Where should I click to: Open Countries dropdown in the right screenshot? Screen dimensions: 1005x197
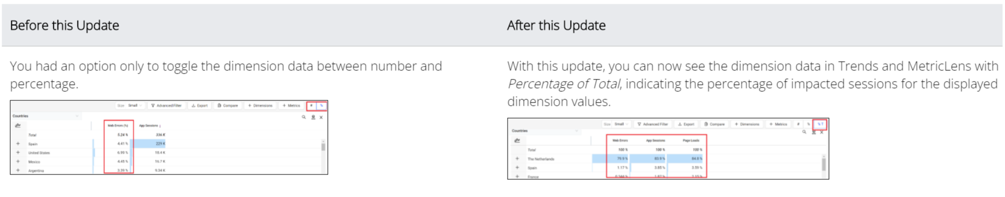(545, 130)
